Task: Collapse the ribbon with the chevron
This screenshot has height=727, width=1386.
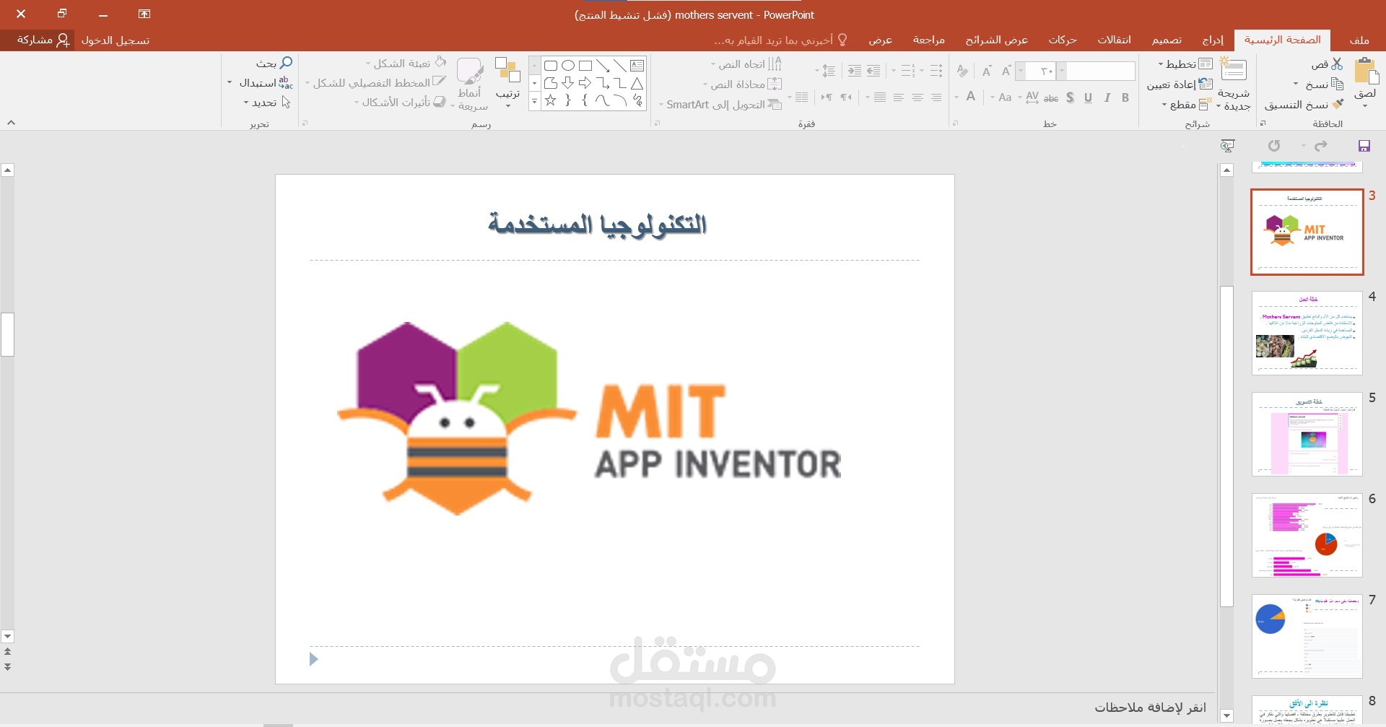Action: coord(12,123)
